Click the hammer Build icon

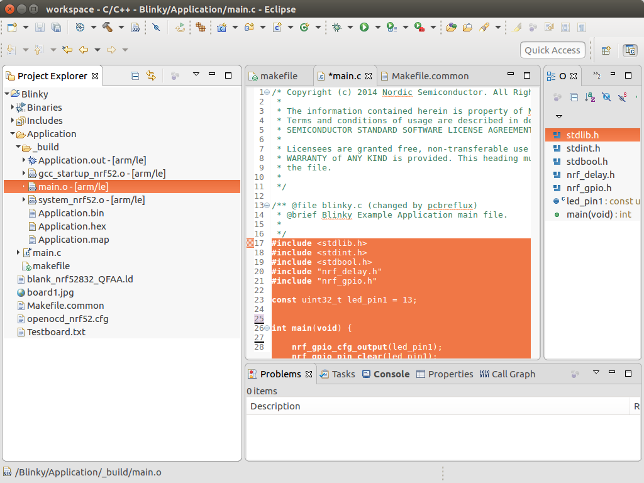107,28
